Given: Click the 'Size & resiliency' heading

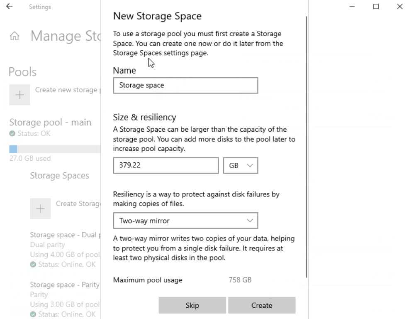Looking at the screenshot, I should (x=144, y=117).
